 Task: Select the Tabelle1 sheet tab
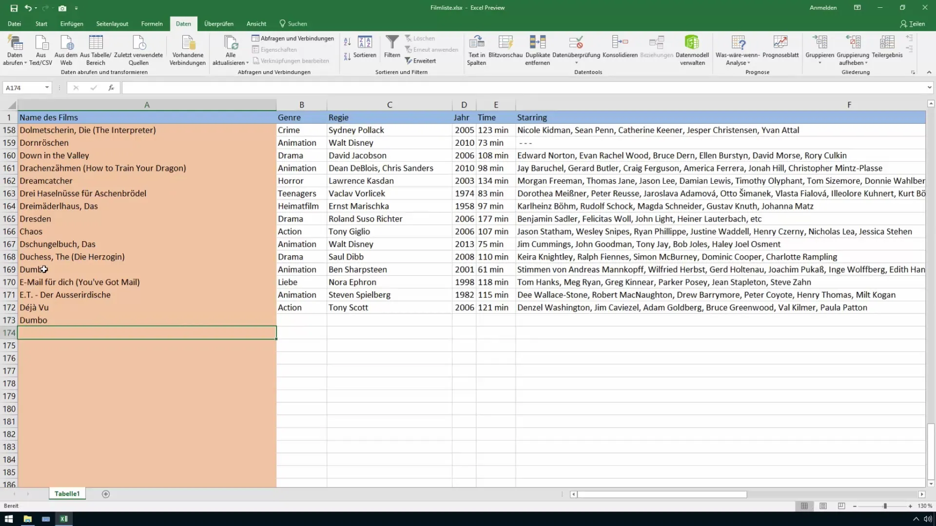67,493
